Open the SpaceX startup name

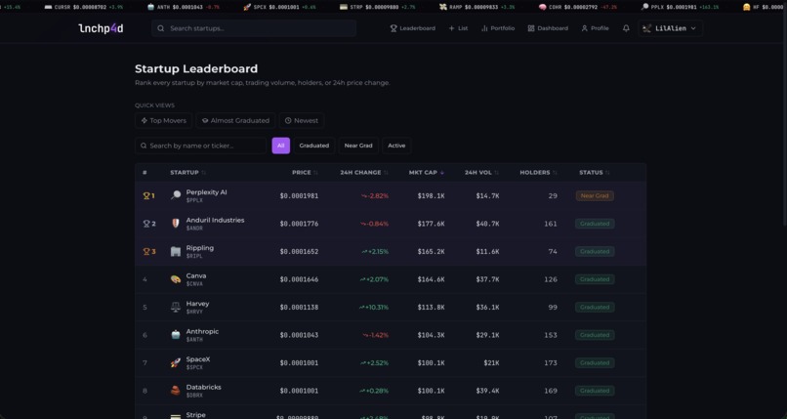click(x=198, y=359)
